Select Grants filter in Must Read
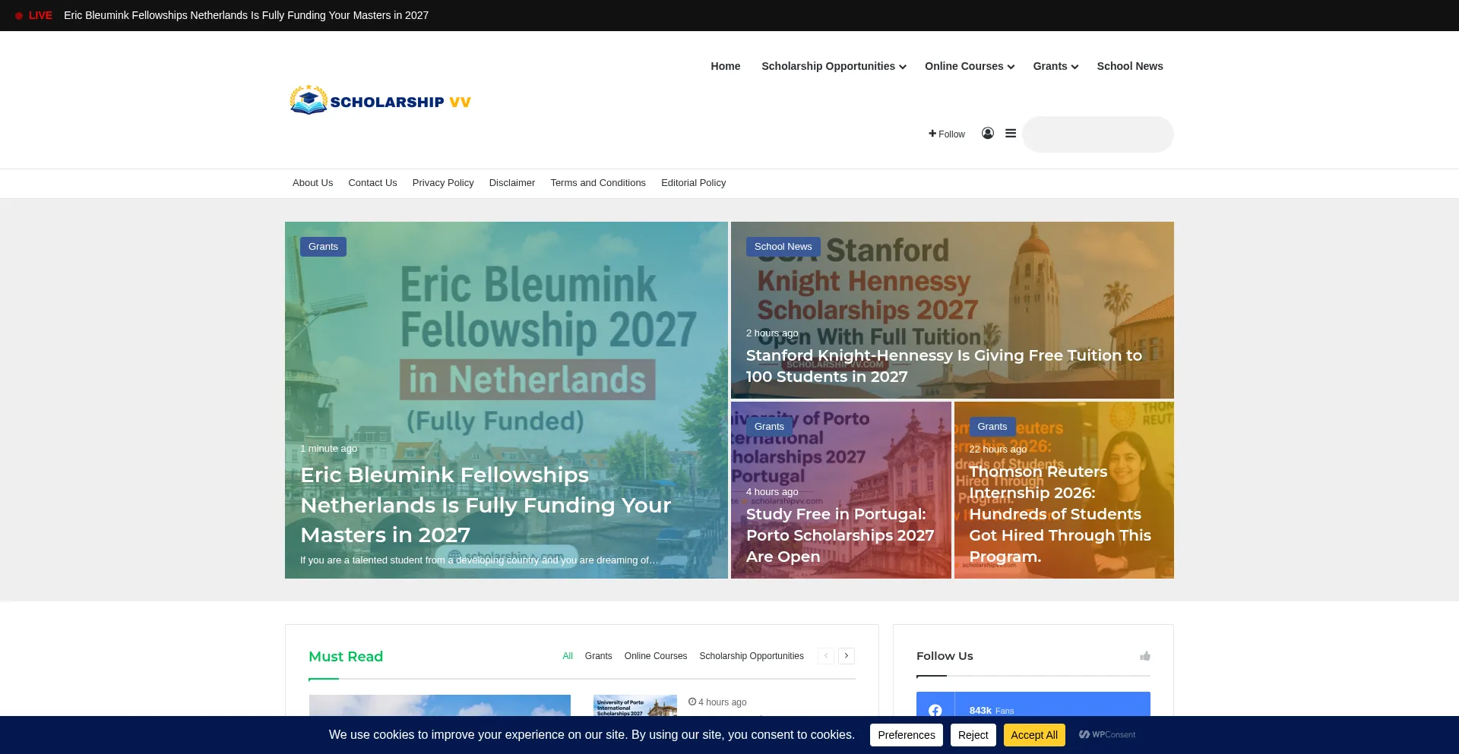 [x=598, y=656]
